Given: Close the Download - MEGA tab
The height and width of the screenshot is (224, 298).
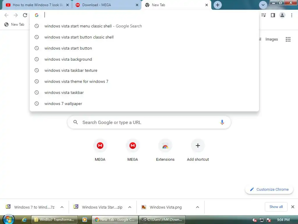Looking at the screenshot, I should pyautogui.click(x=137, y=5).
